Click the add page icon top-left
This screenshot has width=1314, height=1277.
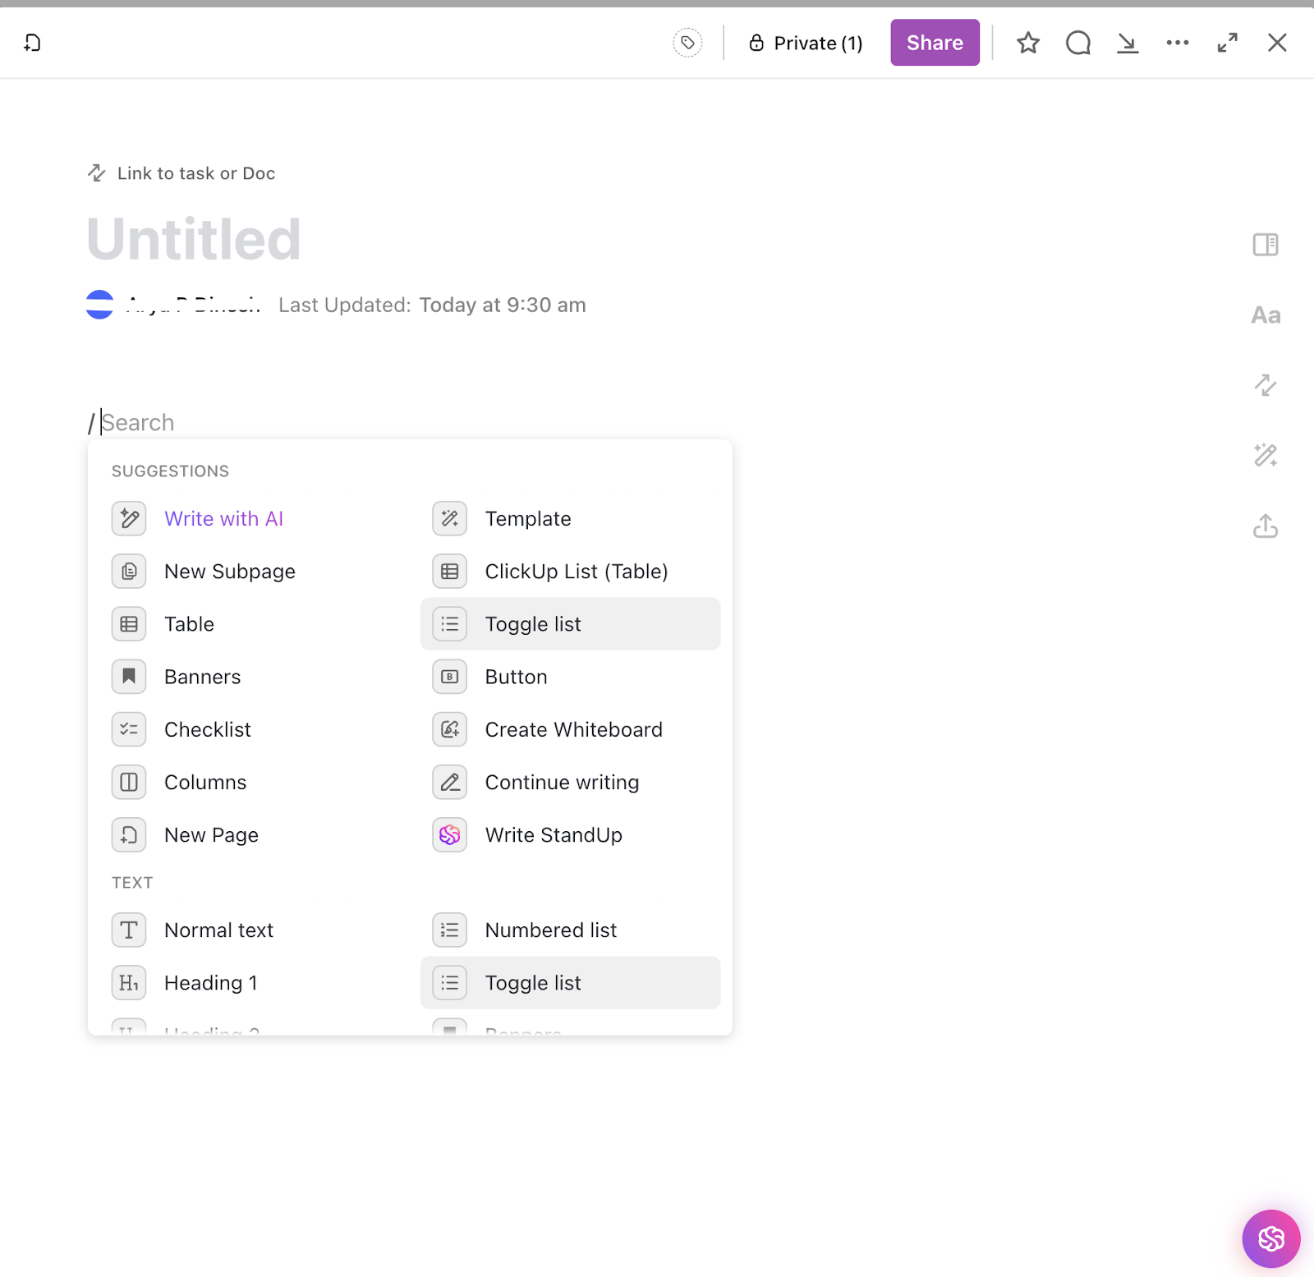click(32, 43)
